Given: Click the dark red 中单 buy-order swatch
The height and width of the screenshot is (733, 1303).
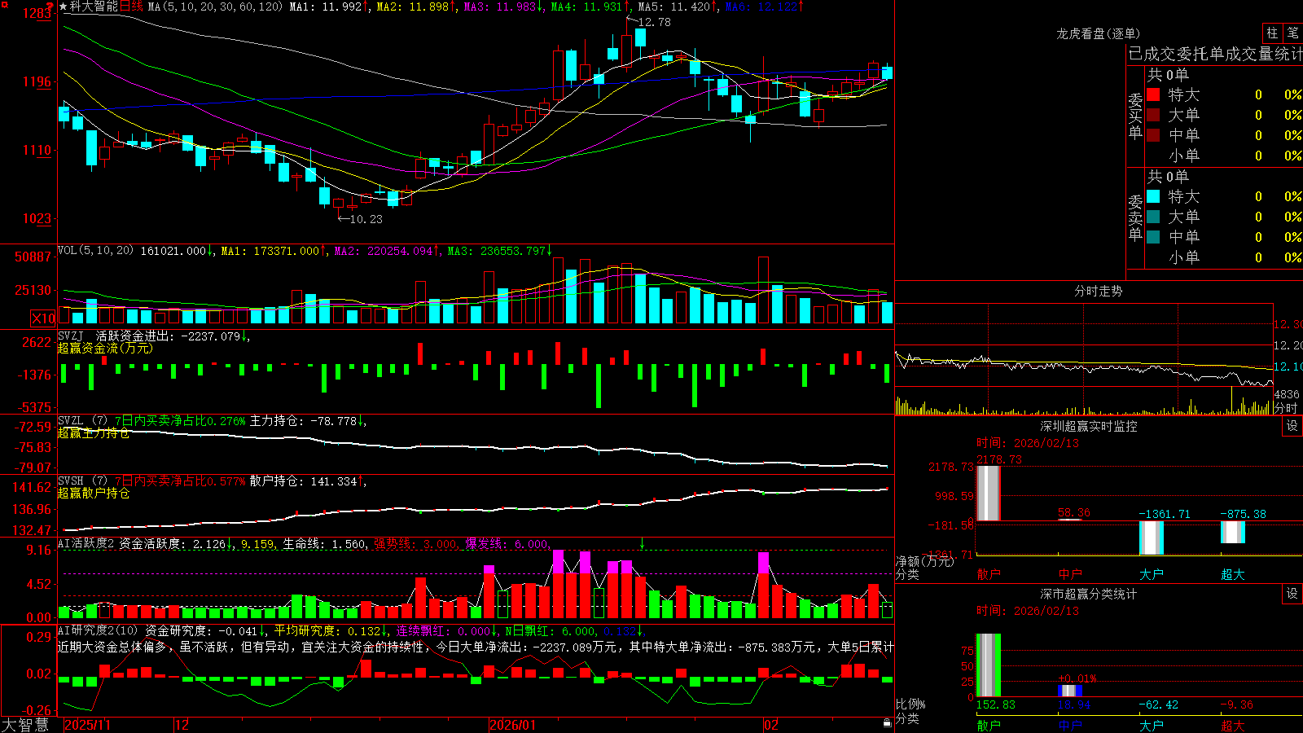Looking at the screenshot, I should (x=1153, y=135).
